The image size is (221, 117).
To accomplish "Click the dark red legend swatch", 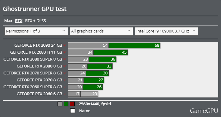I will [x=72, y=104].
